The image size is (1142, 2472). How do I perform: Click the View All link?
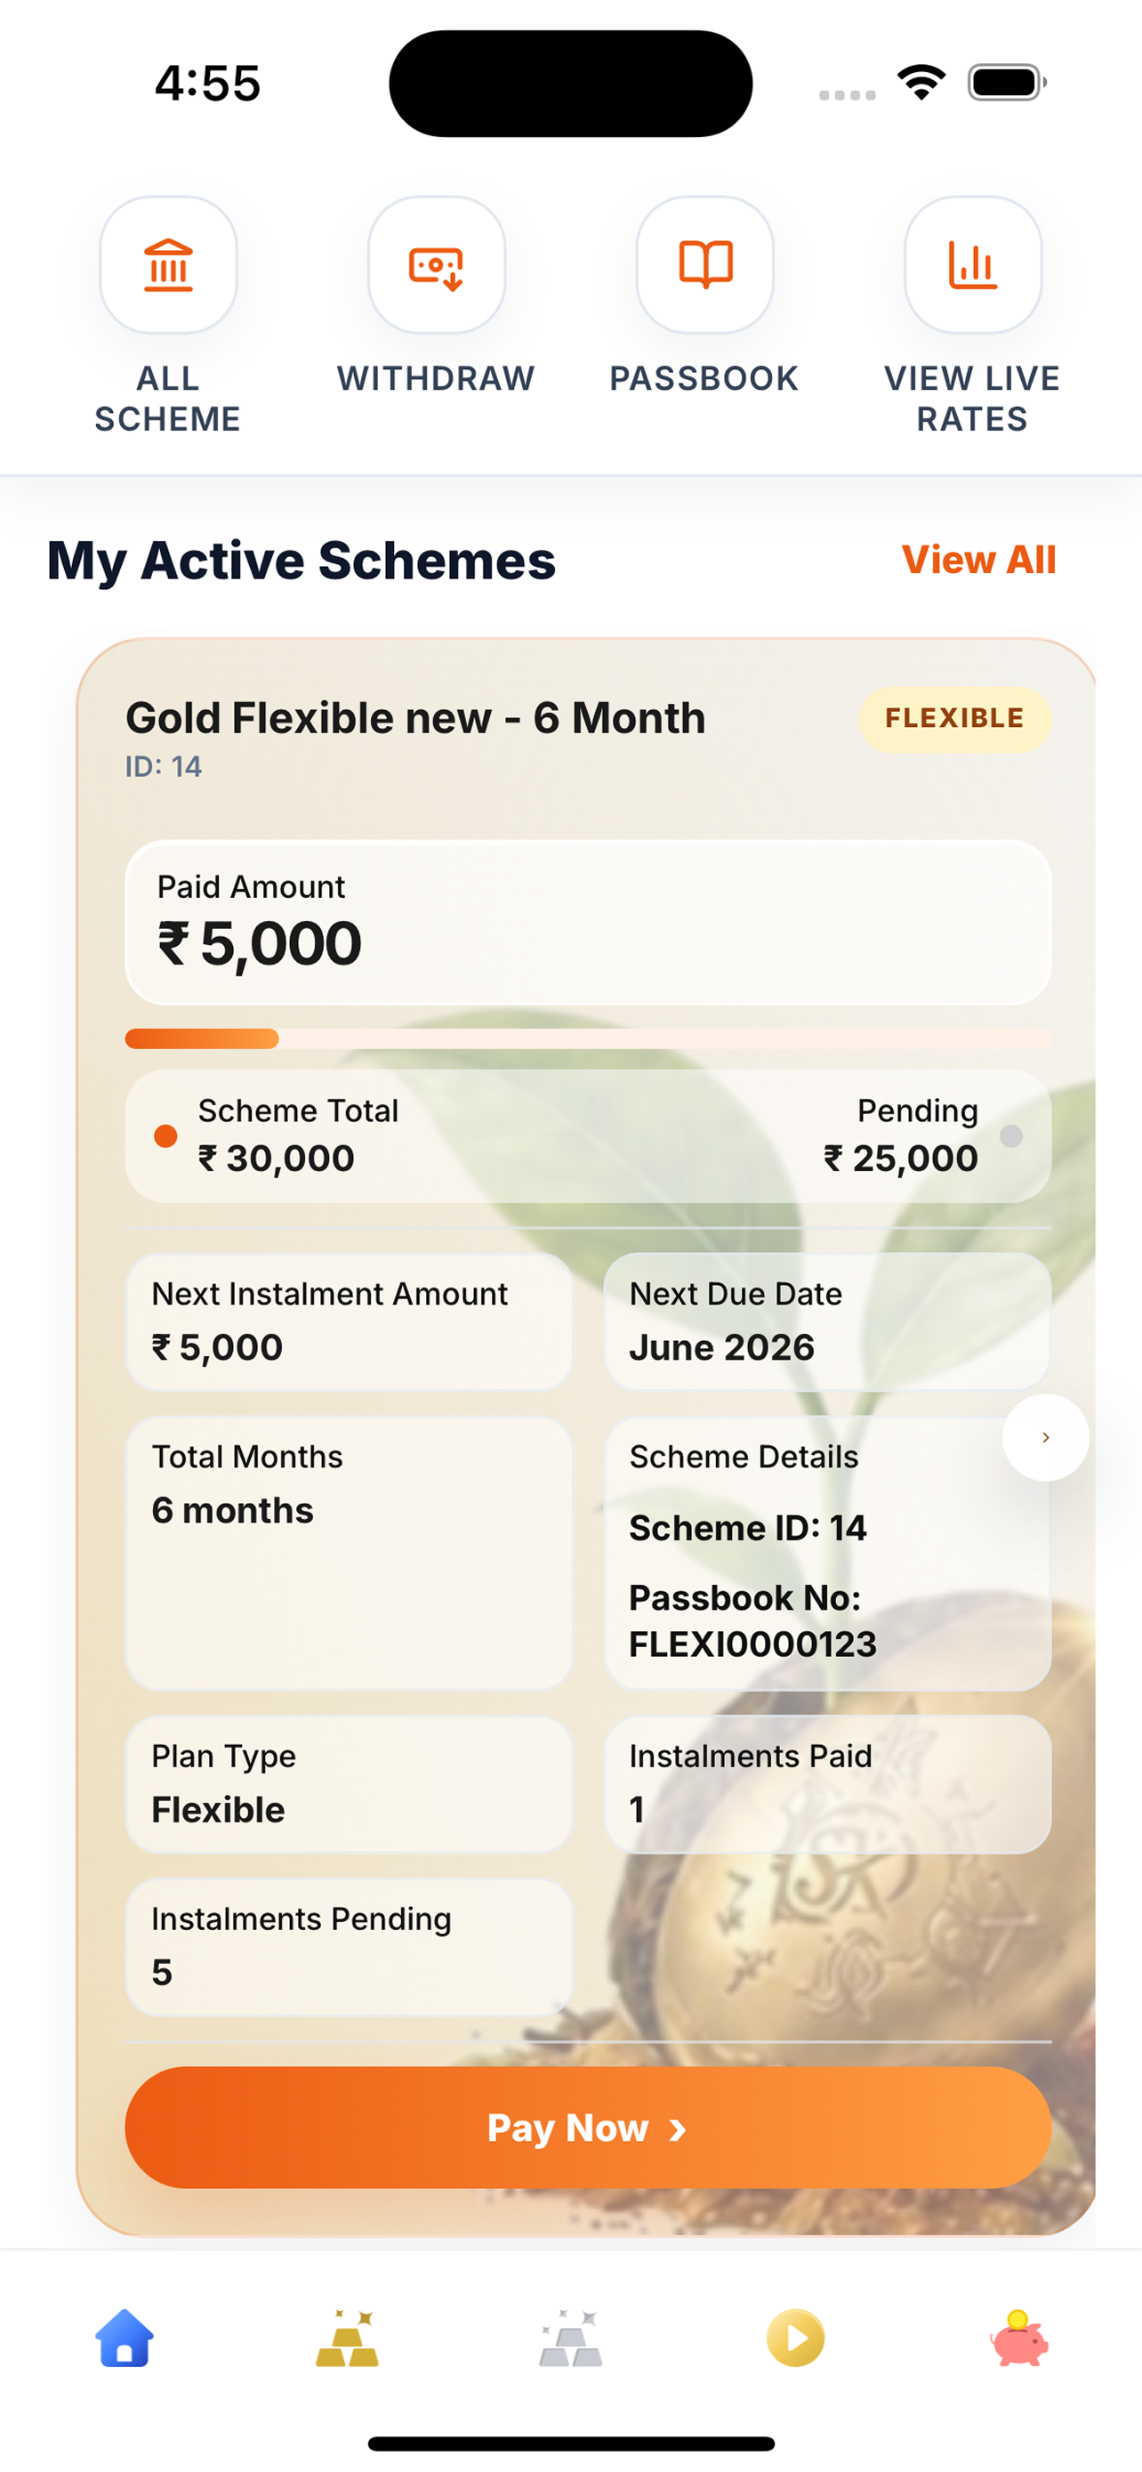978,560
